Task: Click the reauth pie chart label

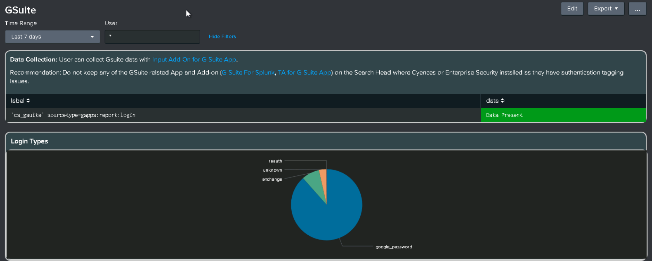Action: click(x=275, y=161)
